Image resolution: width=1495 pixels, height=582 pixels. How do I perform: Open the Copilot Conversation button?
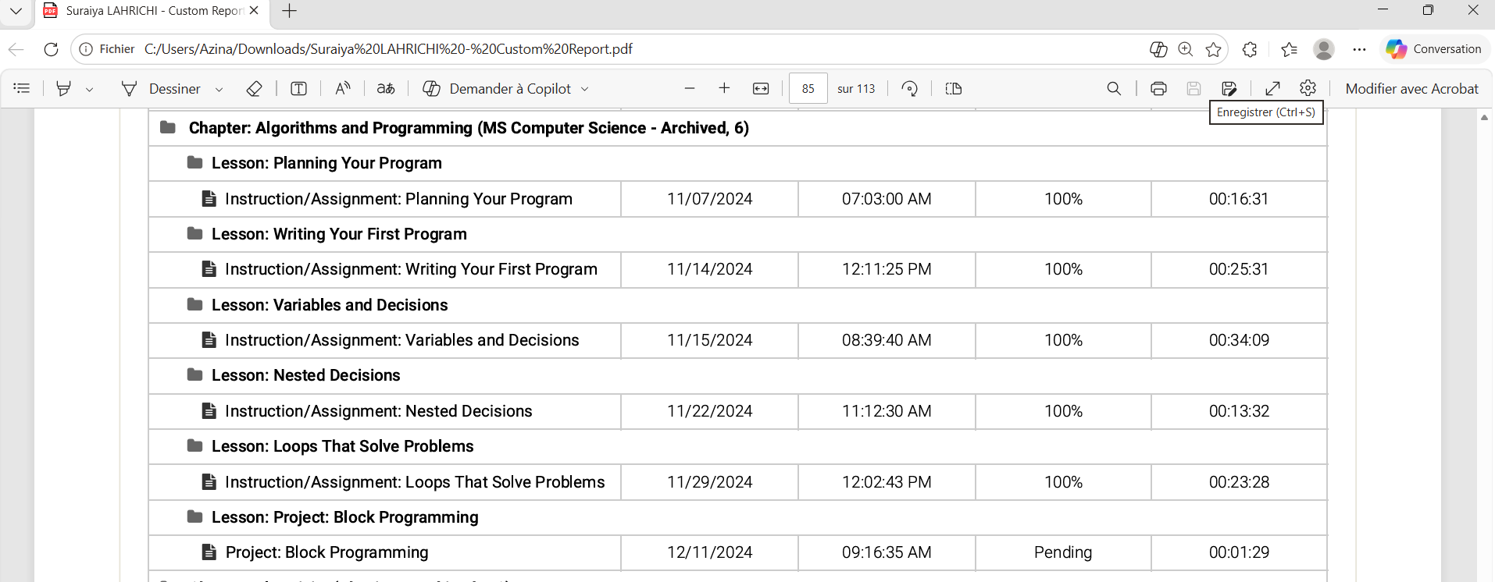(1434, 49)
